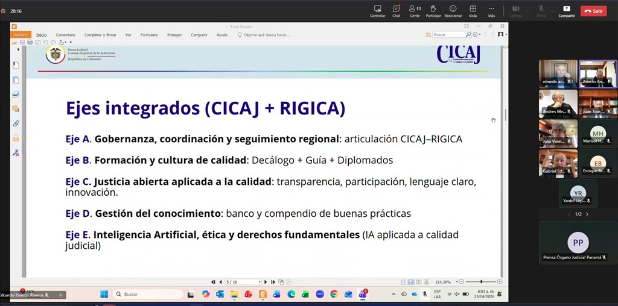Open the Proteger ribbon tab
618x306 pixels.
[174, 35]
